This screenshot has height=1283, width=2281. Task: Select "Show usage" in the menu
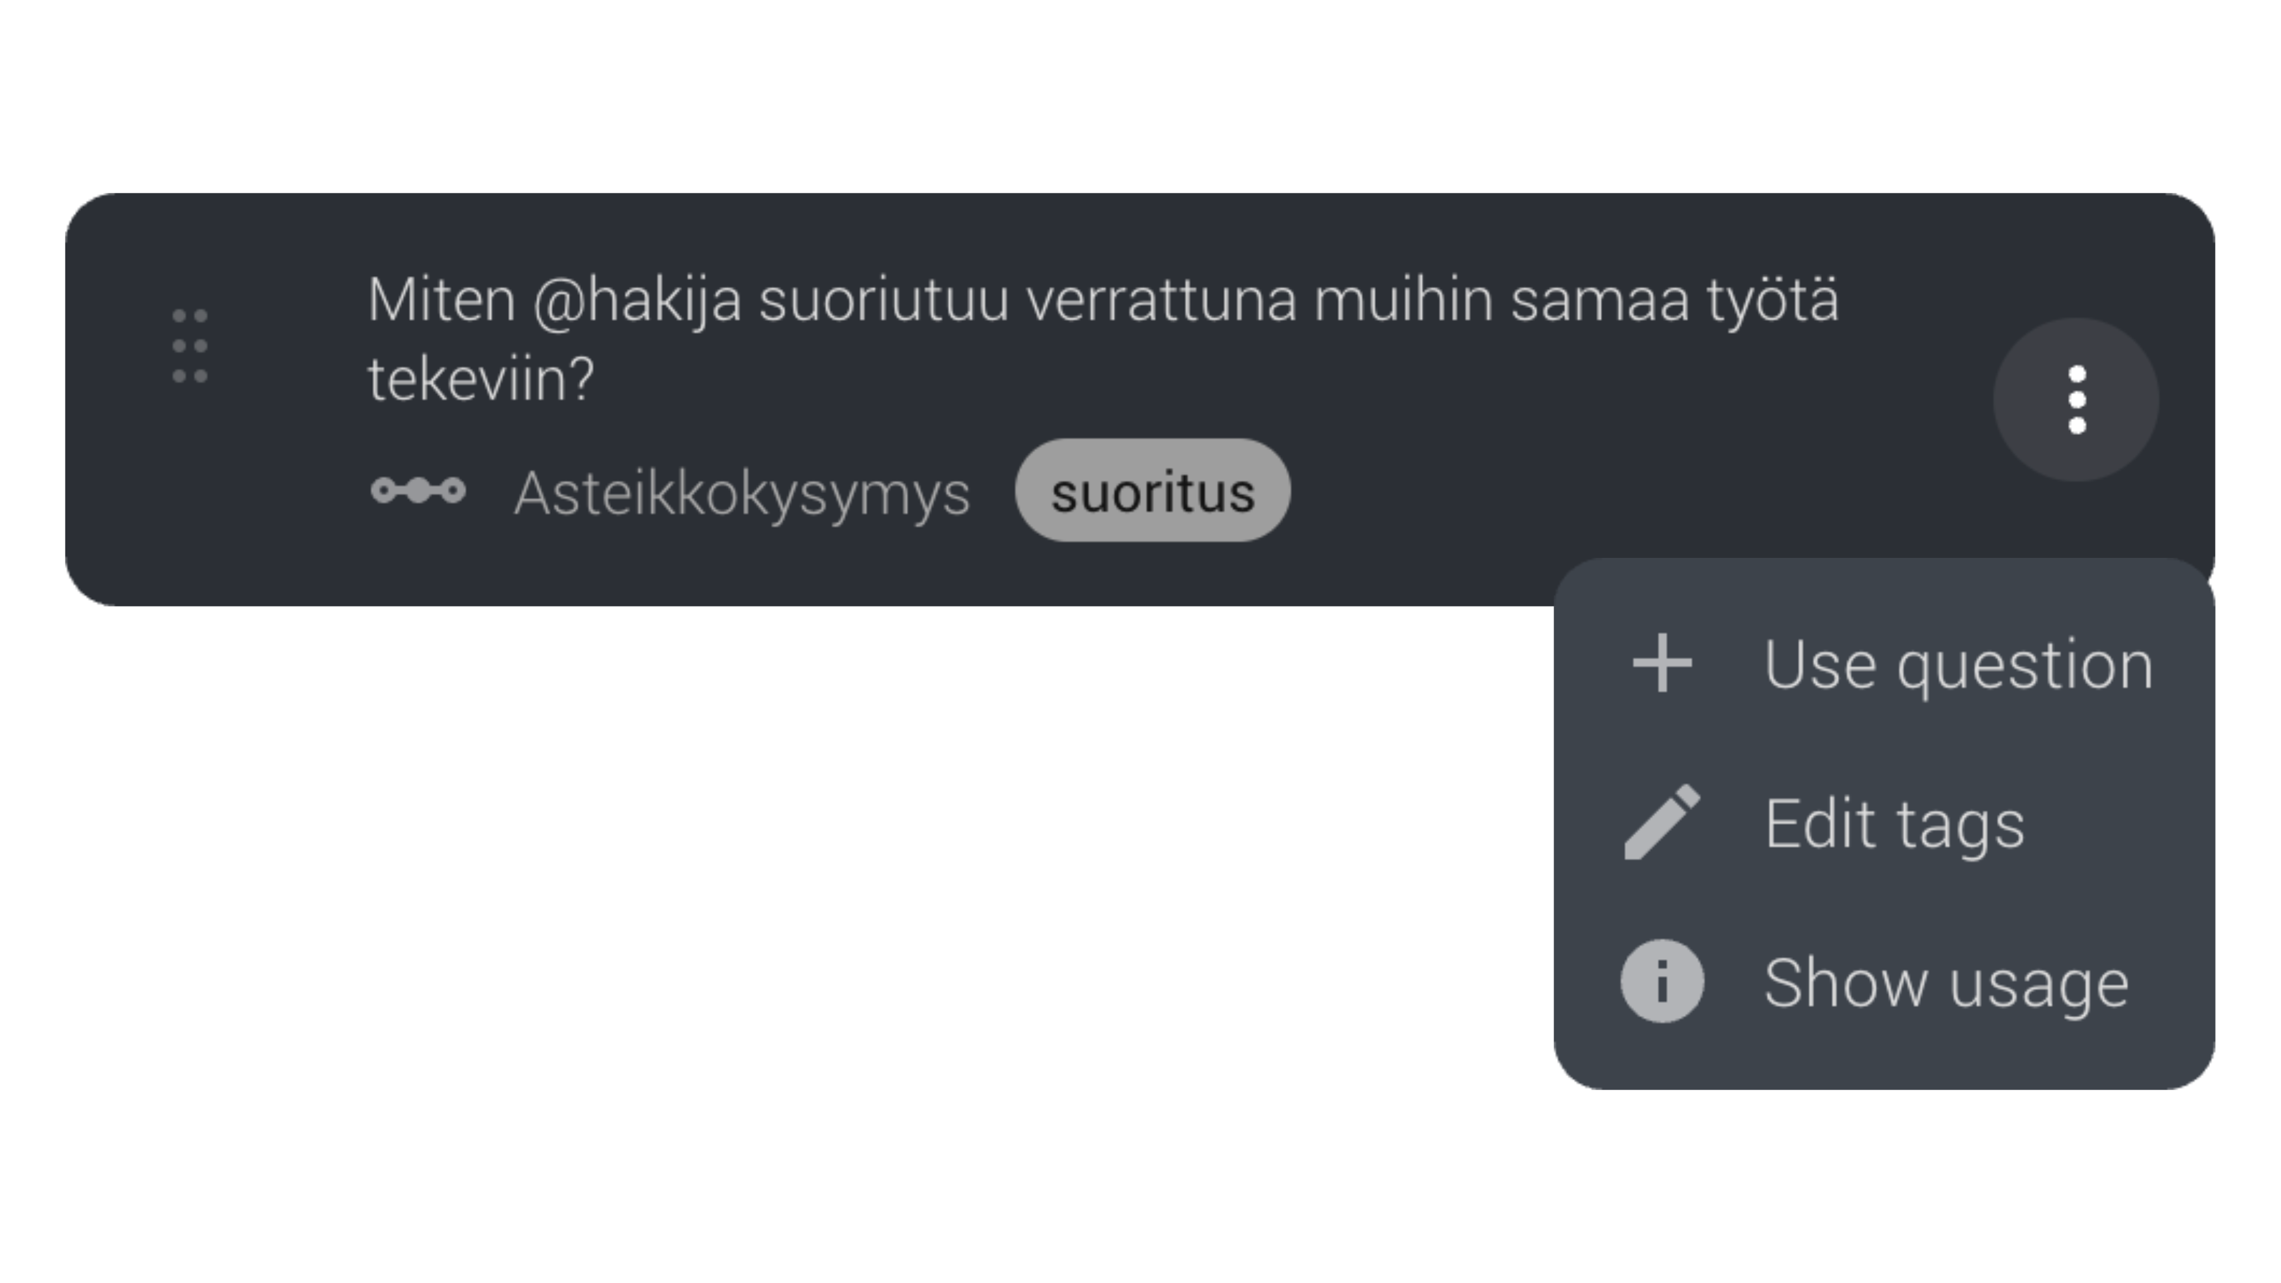[1946, 983]
